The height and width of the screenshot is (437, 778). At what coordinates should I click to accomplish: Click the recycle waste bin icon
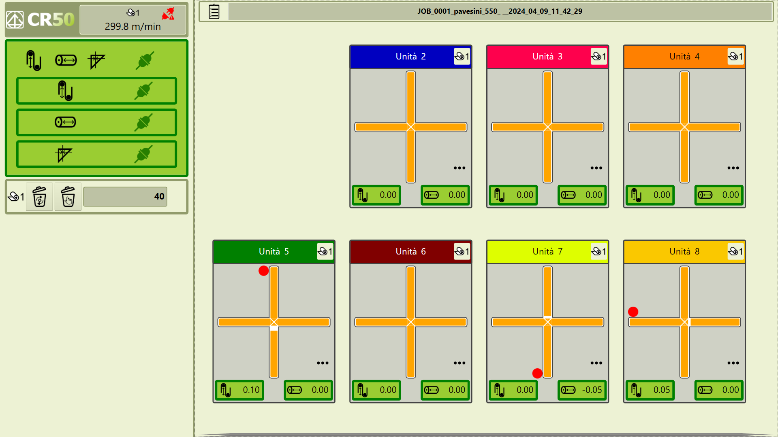(39, 197)
